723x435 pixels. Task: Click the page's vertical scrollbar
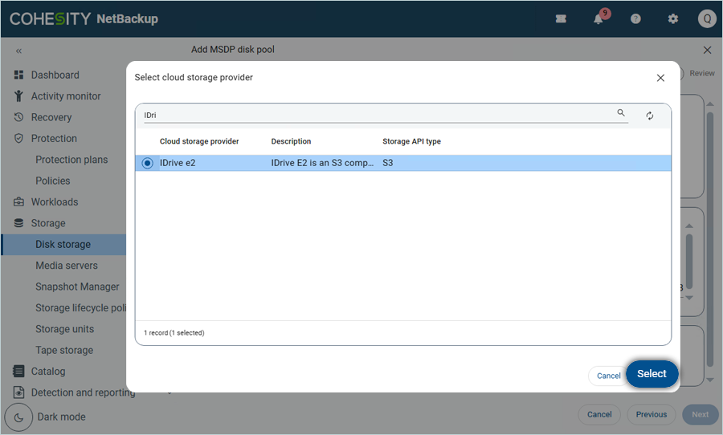click(710, 241)
